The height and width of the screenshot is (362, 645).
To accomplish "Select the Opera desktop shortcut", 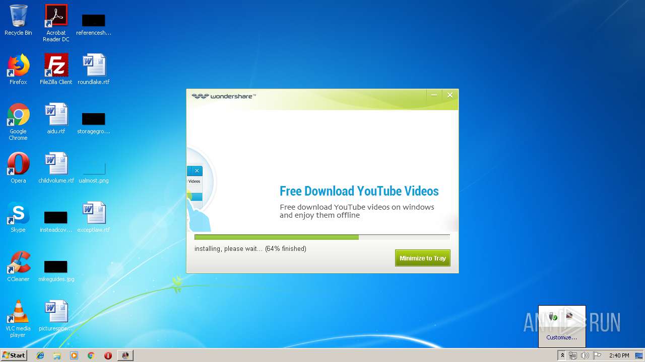I will click(18, 168).
